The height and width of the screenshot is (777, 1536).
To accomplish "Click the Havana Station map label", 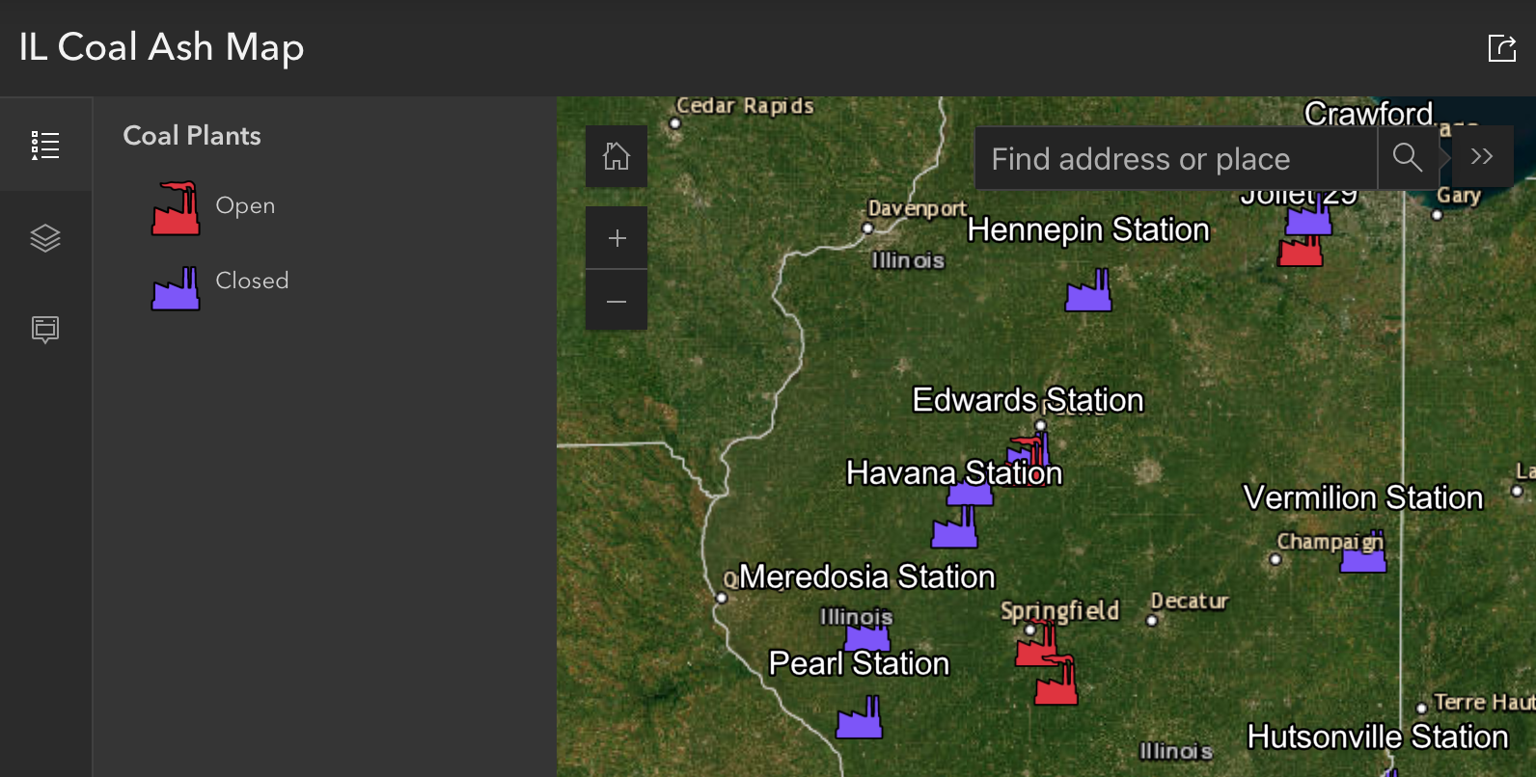I will [953, 472].
